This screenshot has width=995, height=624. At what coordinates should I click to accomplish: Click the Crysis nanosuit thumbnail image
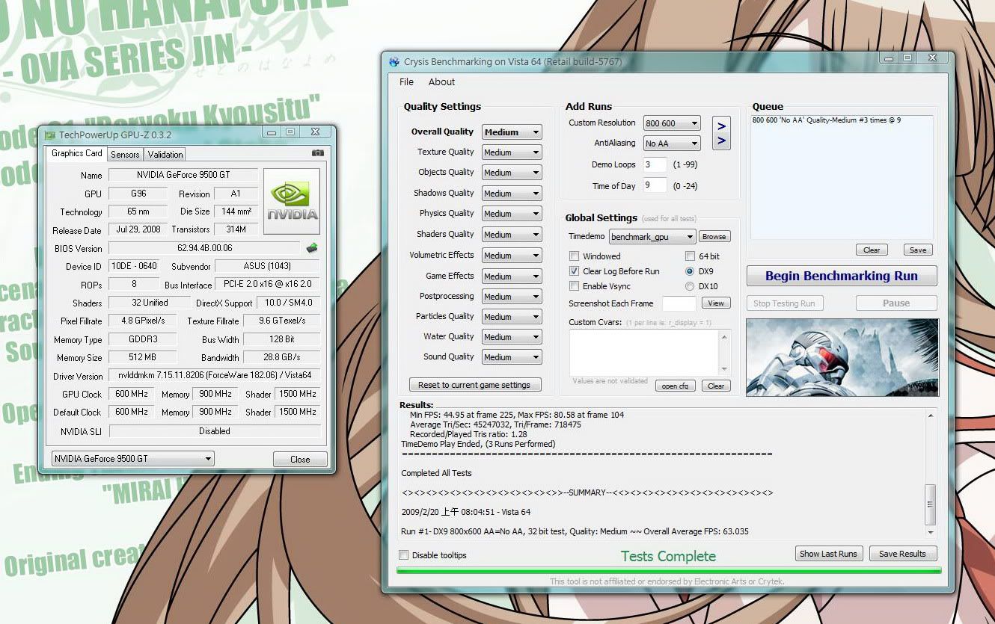point(842,357)
